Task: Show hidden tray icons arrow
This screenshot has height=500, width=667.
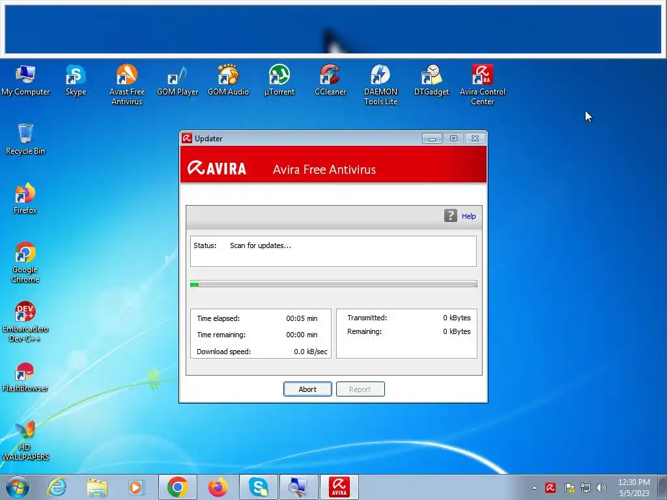Action: coord(534,488)
